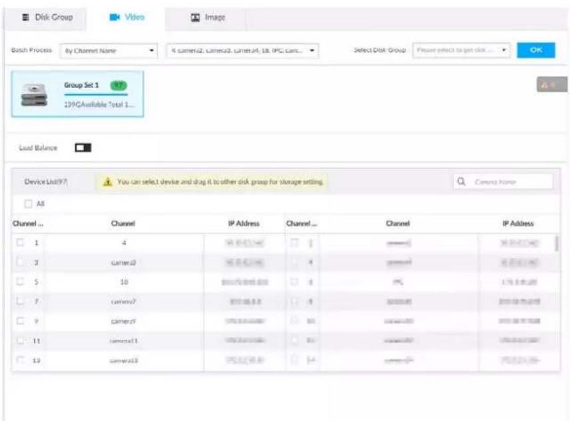Toggle the Load Balance switch
571x421 pixels.
[x=83, y=147]
